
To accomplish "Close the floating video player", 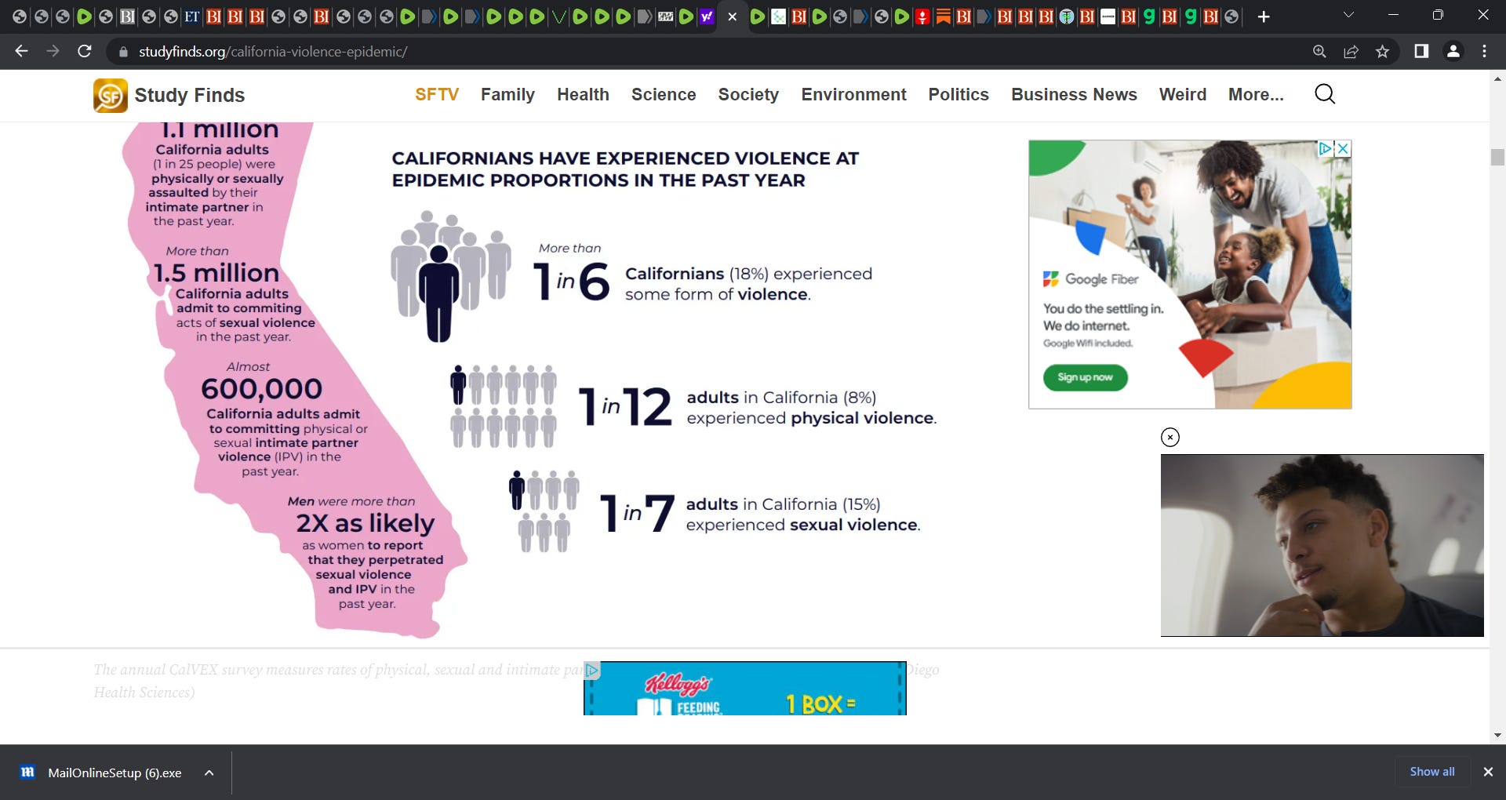I will 1170,437.
